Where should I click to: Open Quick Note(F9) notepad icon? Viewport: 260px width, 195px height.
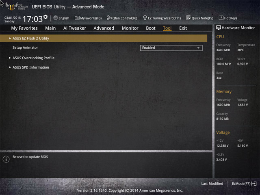(x=188, y=18)
